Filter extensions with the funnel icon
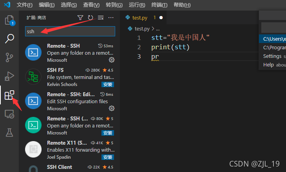 tap(80, 18)
